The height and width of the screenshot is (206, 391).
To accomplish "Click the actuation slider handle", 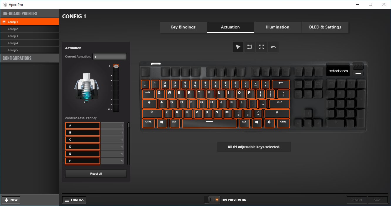I will click(116, 66).
